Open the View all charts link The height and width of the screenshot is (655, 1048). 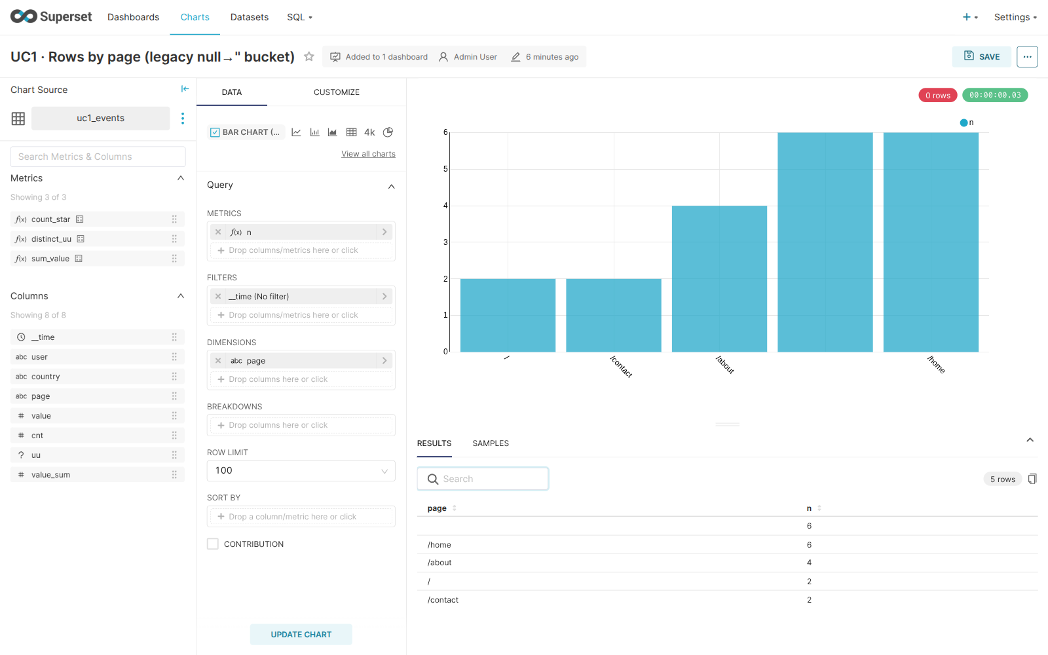368,154
